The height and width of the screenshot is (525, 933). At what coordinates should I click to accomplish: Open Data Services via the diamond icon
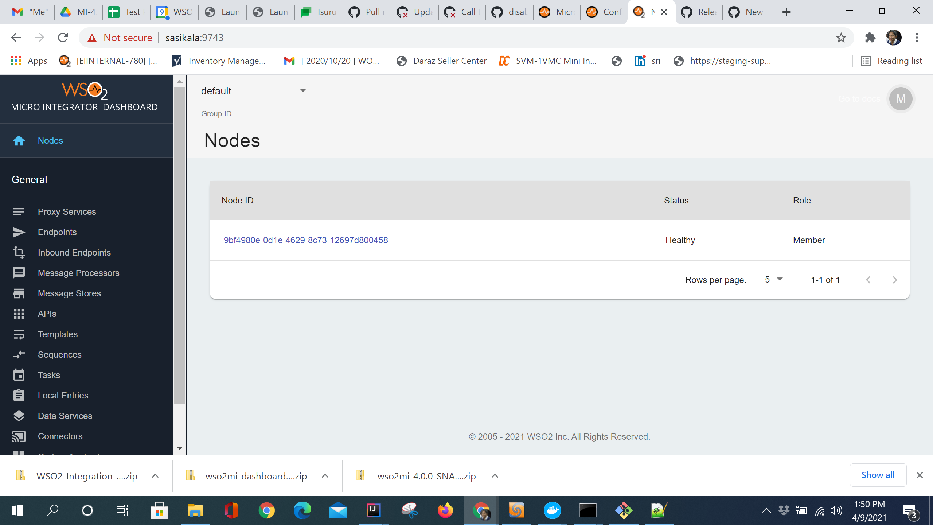(x=19, y=416)
